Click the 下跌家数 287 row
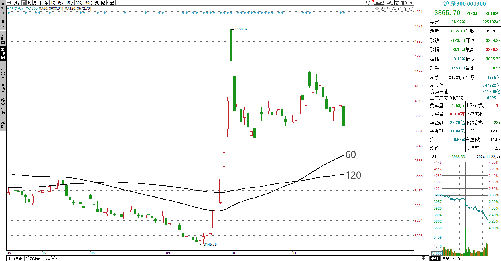 click(x=483, y=123)
